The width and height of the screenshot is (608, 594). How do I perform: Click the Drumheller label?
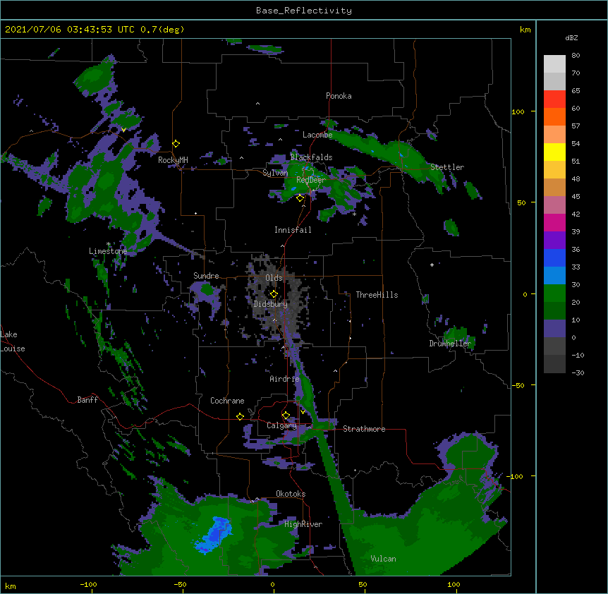(450, 344)
